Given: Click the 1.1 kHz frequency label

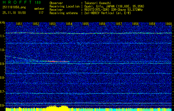Looking at the screenshot, I should (2, 36).
